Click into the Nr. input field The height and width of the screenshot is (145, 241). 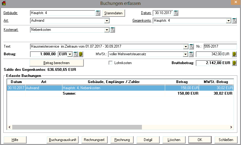(220, 46)
